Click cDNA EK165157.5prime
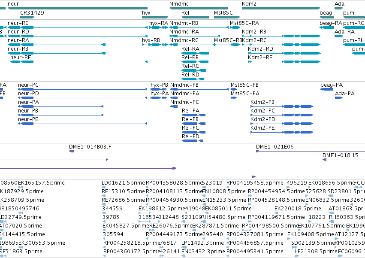Screen dimensions: 365x258 coord(20,187)
